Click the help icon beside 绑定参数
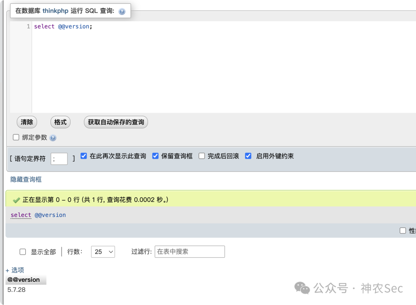This screenshot has height=305, width=416. pos(53,138)
